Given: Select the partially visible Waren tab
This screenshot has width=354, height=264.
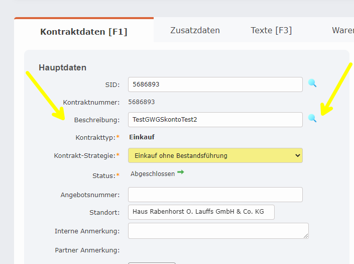Looking at the screenshot, I should (342, 30).
